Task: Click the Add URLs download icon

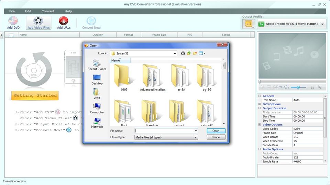Action: point(64,21)
